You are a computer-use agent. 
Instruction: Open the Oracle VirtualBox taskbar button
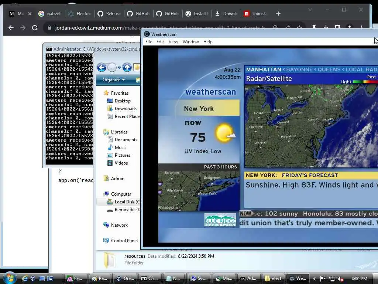click(125, 278)
